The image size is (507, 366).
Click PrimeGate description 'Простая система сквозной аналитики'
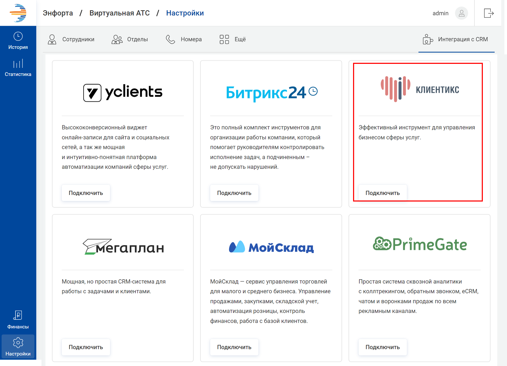pyautogui.click(x=418, y=296)
